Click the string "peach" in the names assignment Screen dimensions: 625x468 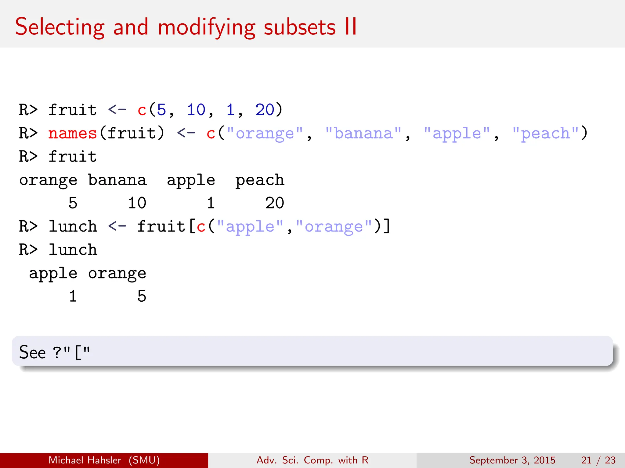(546, 133)
